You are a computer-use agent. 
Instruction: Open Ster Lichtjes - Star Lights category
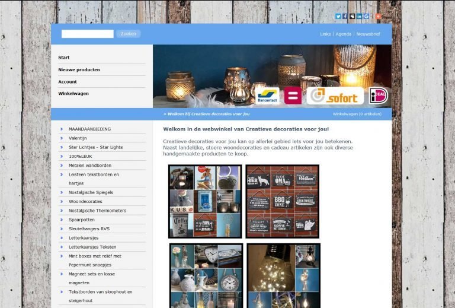click(95, 147)
